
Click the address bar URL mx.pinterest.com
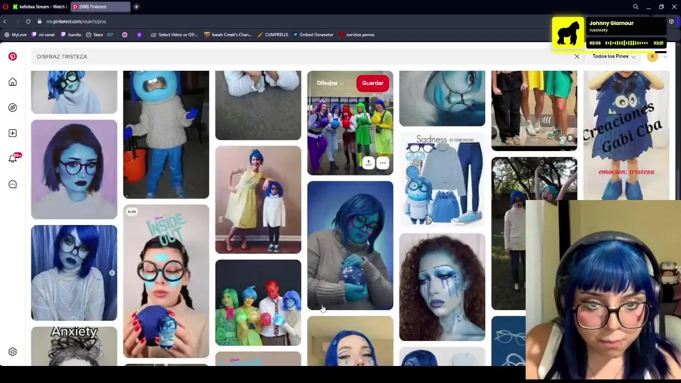tap(76, 21)
